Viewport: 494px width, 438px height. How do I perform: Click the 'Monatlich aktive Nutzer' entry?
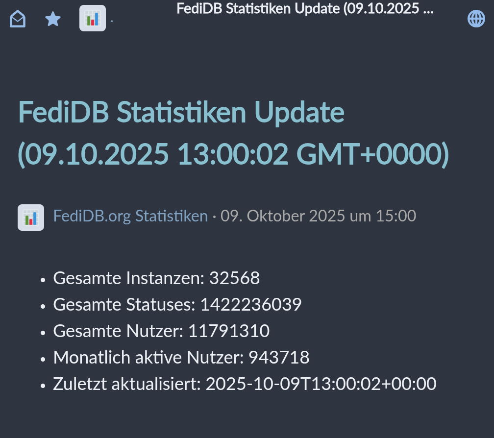pyautogui.click(x=181, y=358)
